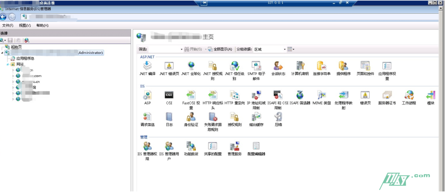Open the MIME 类型 icon
The height and width of the screenshot is (192, 445).
[x=321, y=95]
